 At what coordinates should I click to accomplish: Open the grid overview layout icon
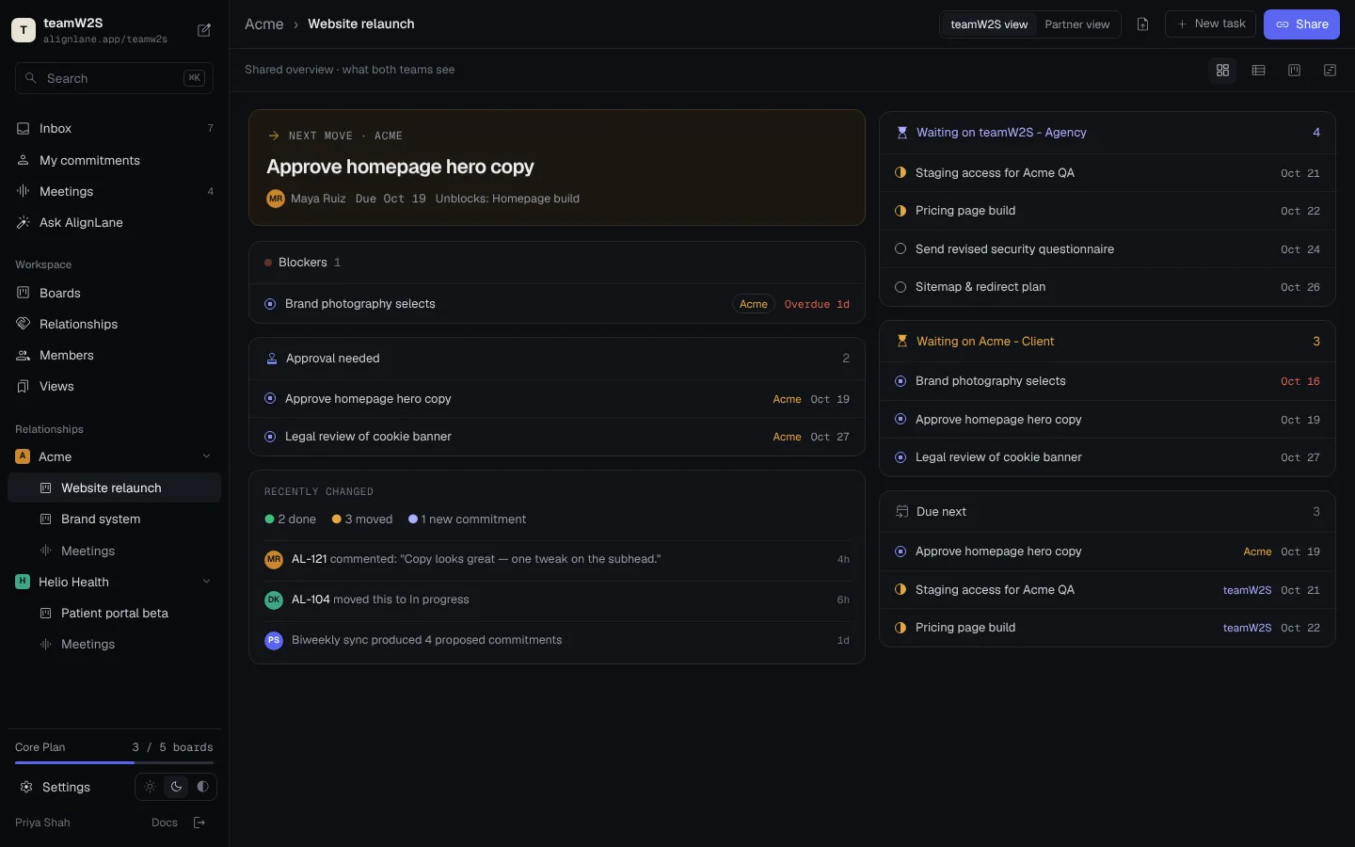point(1222,71)
